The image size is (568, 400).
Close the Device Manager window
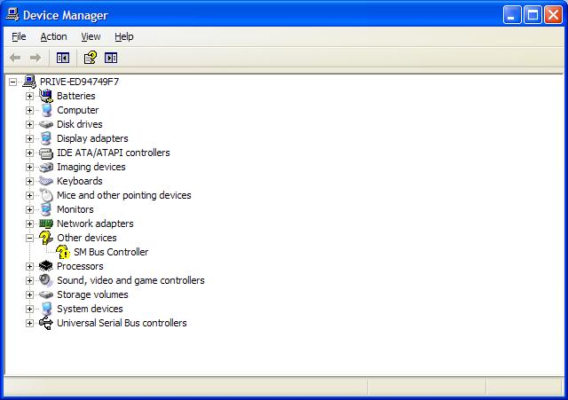pos(554,15)
